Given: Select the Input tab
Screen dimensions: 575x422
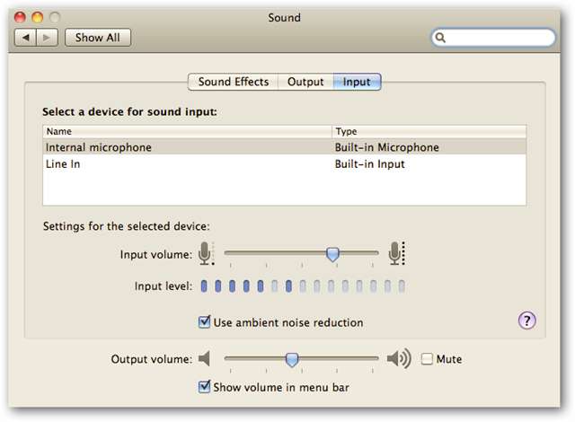Looking at the screenshot, I should coord(357,82).
